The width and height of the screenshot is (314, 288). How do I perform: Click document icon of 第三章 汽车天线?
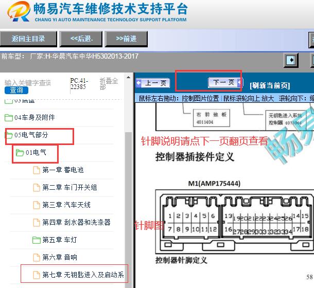[x=37, y=205]
